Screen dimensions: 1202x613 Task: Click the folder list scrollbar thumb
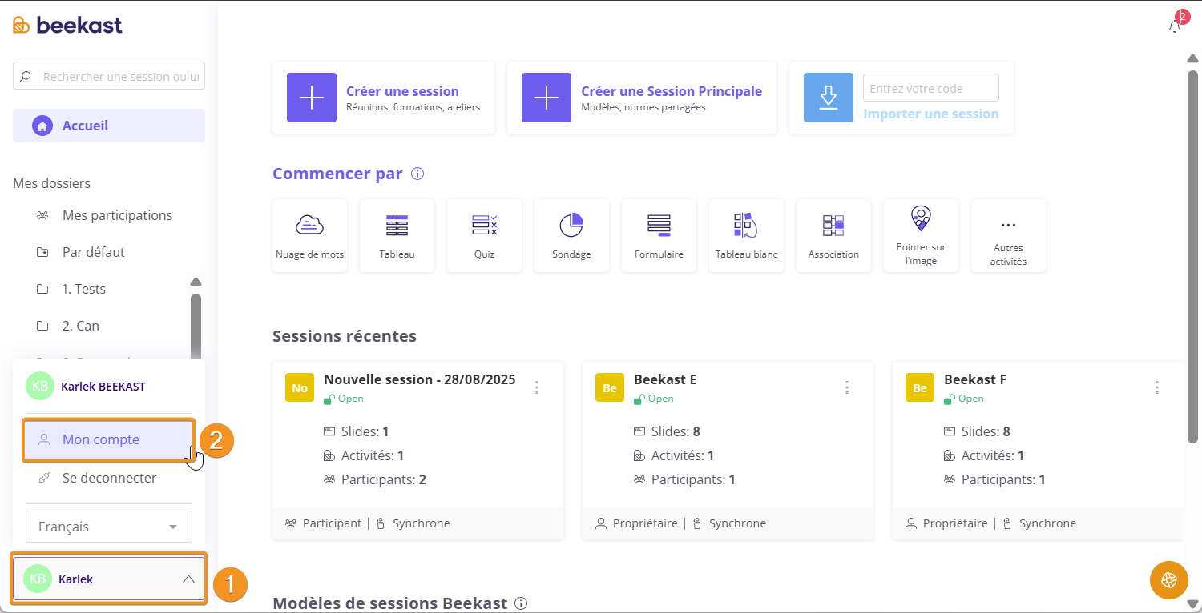(x=196, y=327)
